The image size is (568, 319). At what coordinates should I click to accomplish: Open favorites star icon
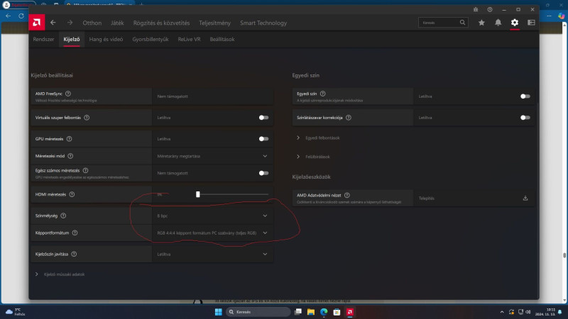[481, 23]
